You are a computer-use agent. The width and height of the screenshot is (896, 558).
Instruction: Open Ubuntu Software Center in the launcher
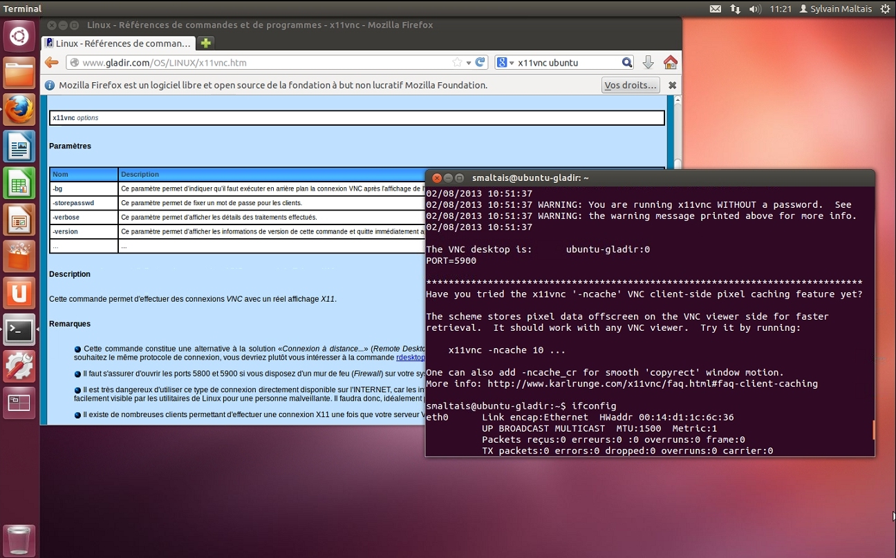click(x=19, y=257)
